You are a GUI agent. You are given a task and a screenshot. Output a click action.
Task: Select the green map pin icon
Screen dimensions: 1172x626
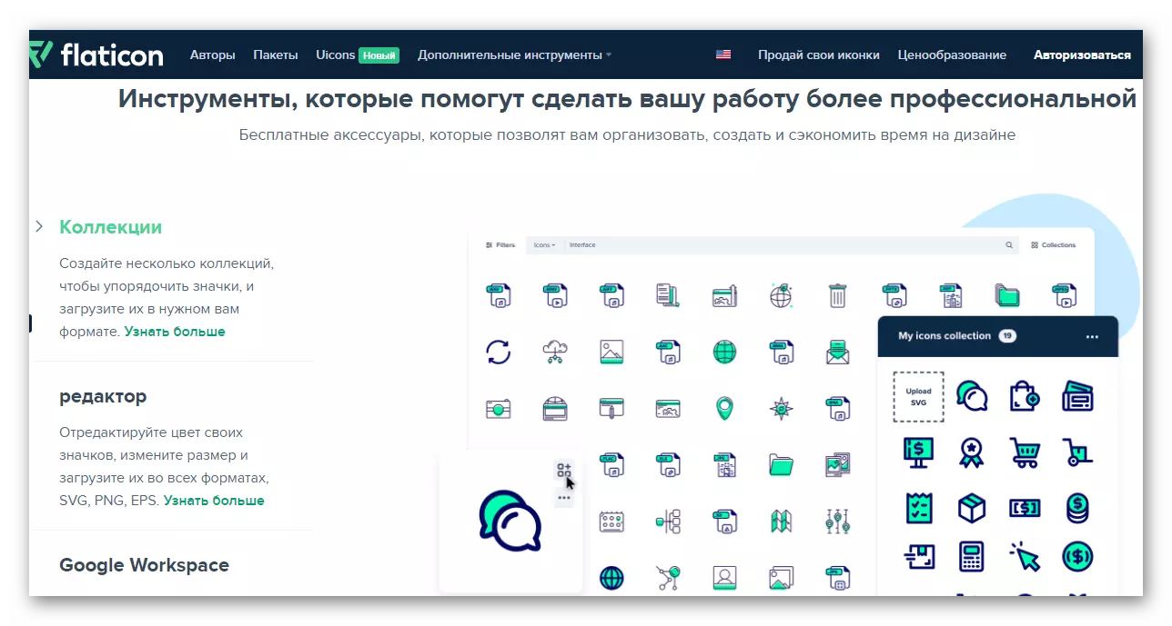pos(724,408)
